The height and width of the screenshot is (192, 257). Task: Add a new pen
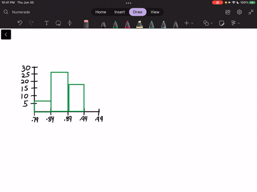[x=186, y=23]
